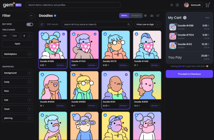Switch theme using the sun icon

tap(172, 5)
